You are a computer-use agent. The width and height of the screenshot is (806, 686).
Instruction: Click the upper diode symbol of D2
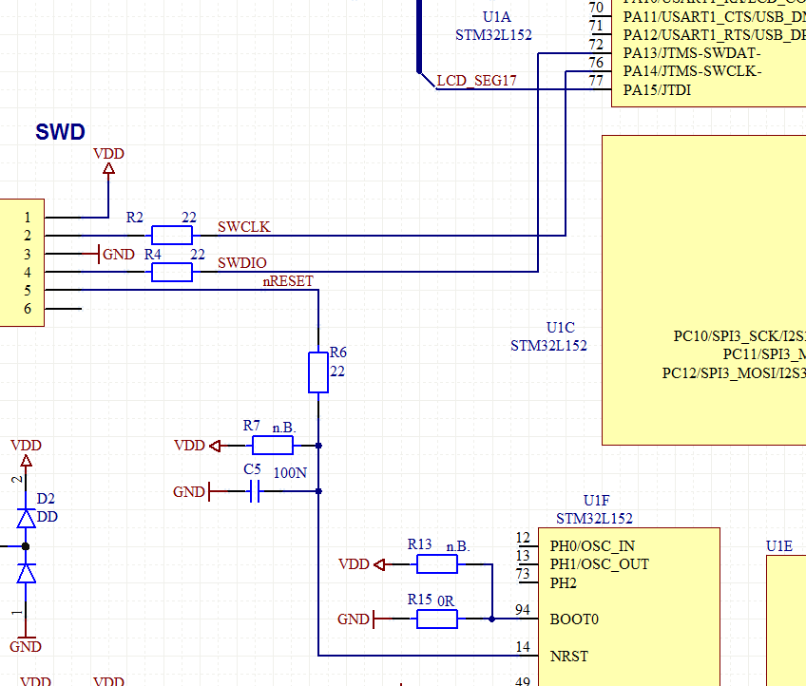coord(26,518)
